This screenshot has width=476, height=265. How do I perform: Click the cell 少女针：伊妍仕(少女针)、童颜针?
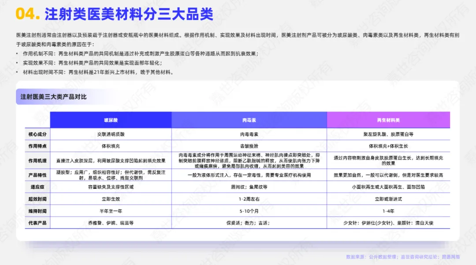388,223
